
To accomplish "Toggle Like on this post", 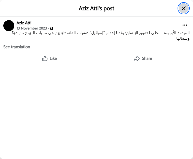I will tap(50, 58).
